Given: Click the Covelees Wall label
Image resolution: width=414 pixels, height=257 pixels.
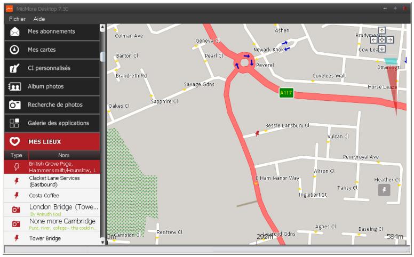Looking at the screenshot, I should click(x=329, y=76).
